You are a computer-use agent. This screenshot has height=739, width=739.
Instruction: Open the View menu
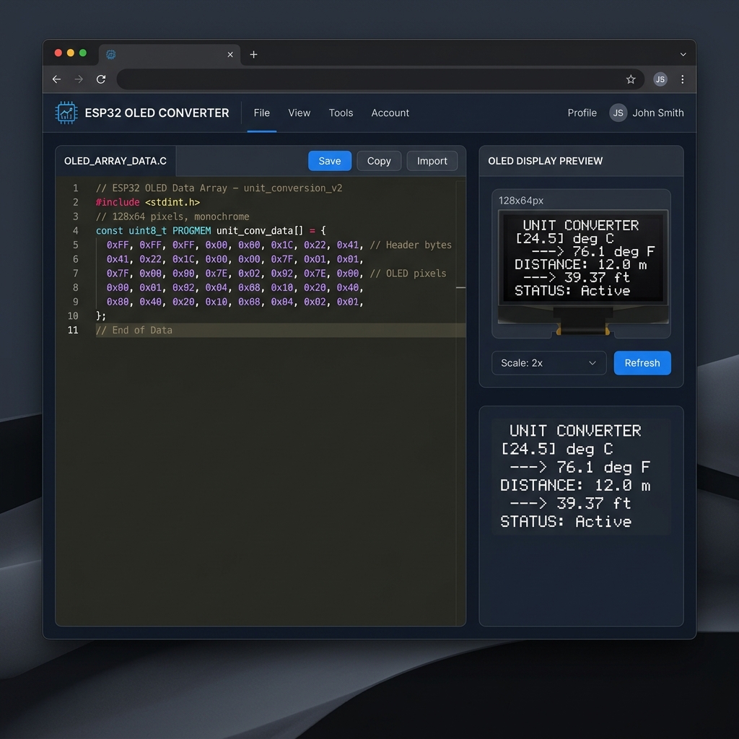(299, 113)
